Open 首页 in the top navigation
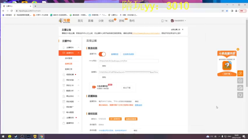Viewport: 248px width, 139px height. click(x=80, y=21)
